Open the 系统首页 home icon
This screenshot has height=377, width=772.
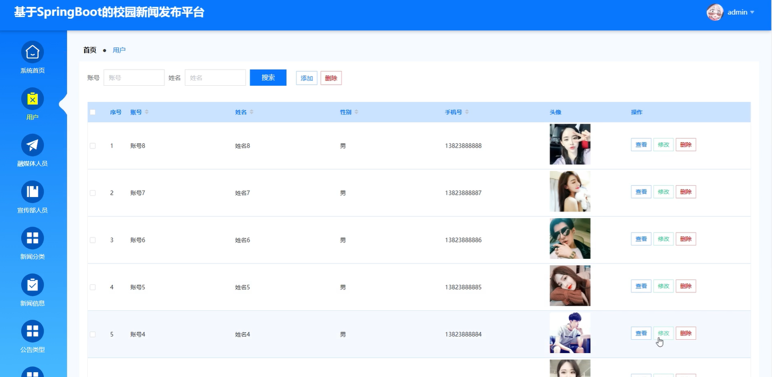point(32,52)
